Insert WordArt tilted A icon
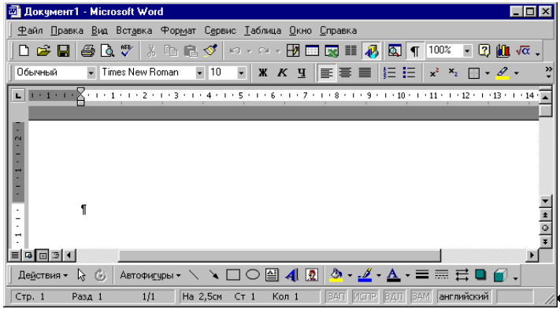The width and height of the screenshot is (560, 309). (x=291, y=275)
